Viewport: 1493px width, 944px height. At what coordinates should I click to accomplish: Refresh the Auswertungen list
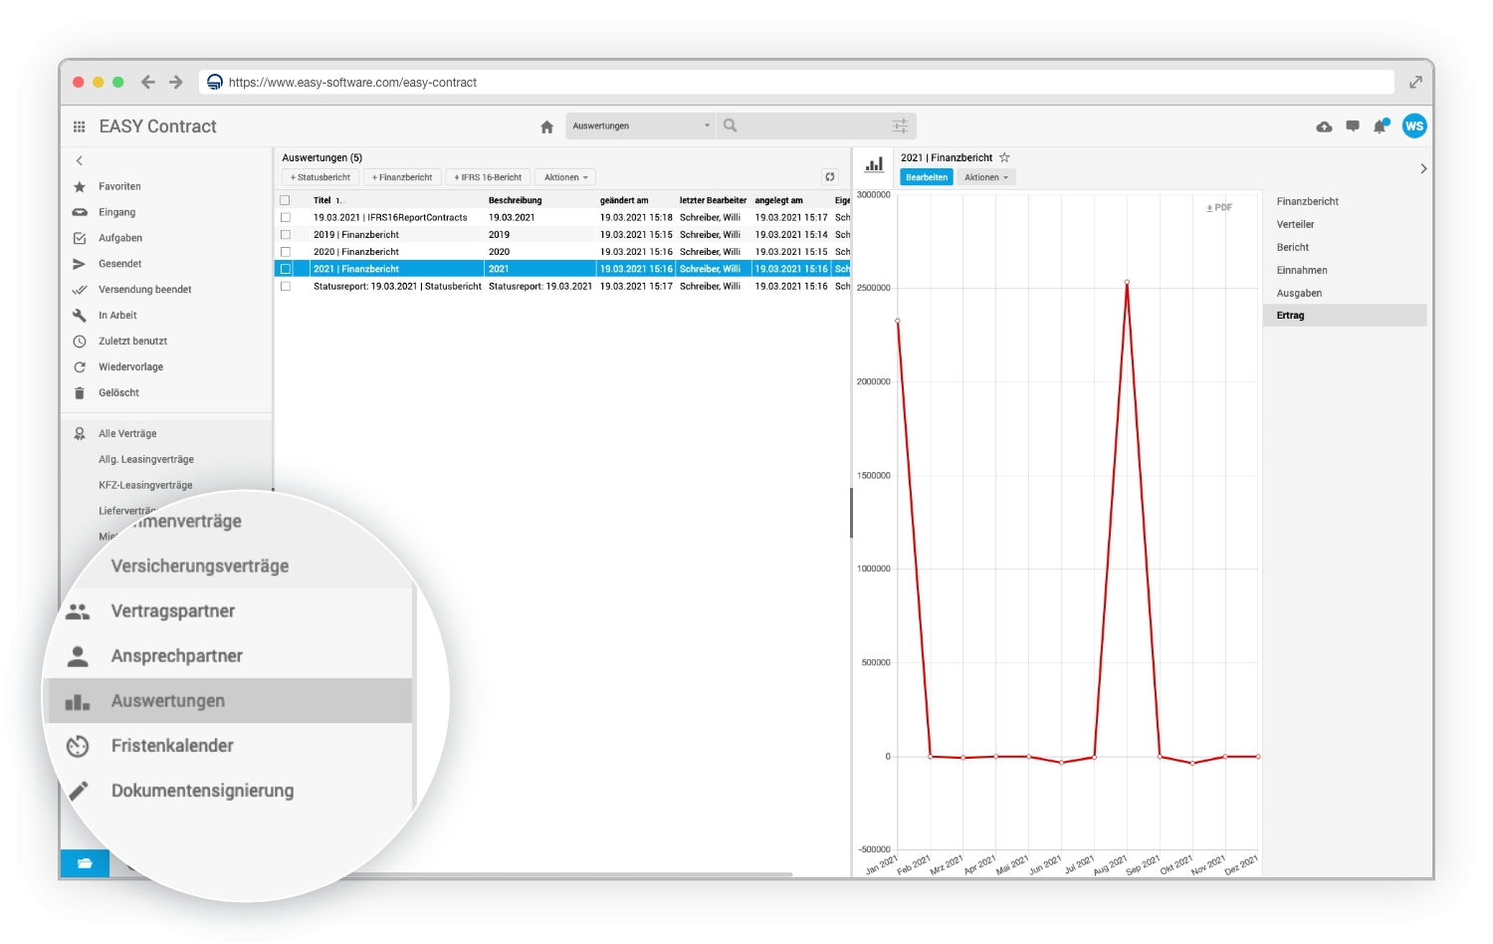point(830,177)
